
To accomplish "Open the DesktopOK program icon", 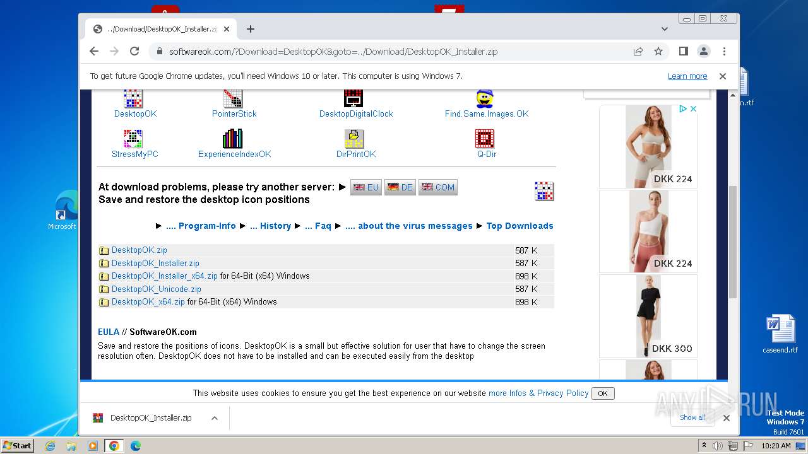I will (133, 99).
